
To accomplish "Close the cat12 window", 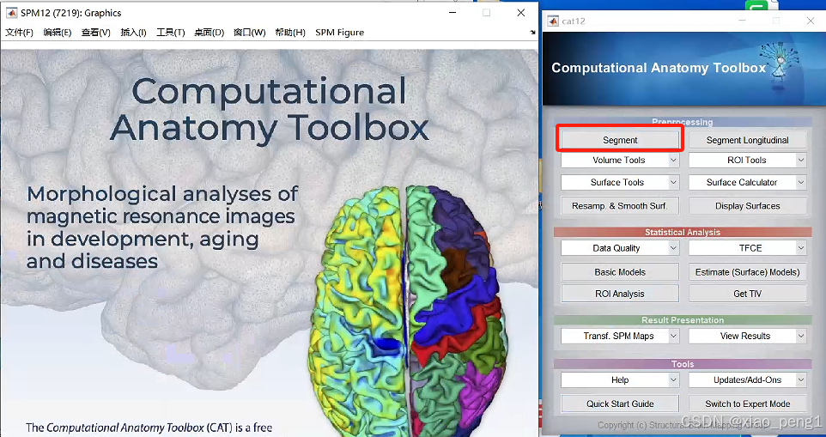I will [x=811, y=21].
